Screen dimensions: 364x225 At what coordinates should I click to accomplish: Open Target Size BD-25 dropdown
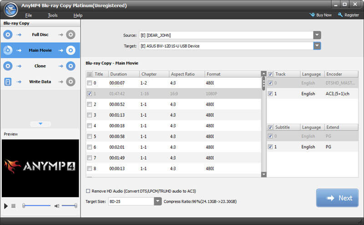tap(157, 201)
